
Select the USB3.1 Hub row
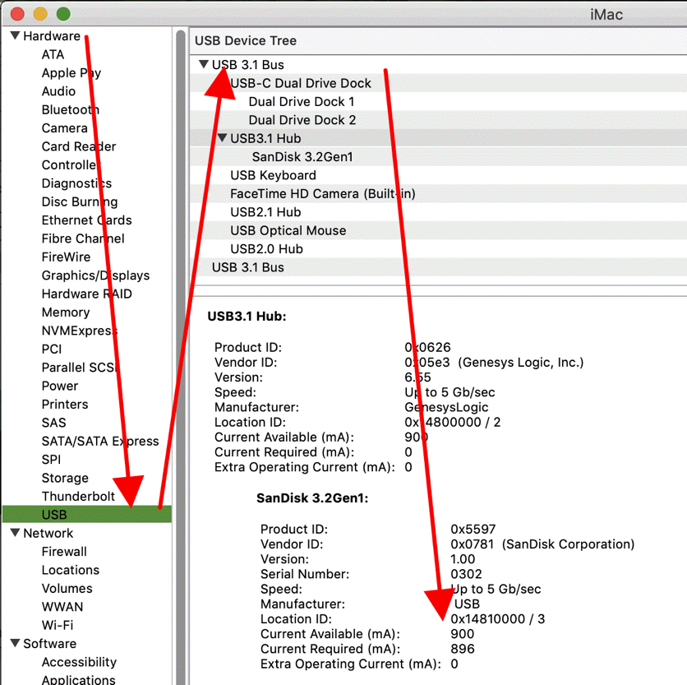click(x=438, y=139)
